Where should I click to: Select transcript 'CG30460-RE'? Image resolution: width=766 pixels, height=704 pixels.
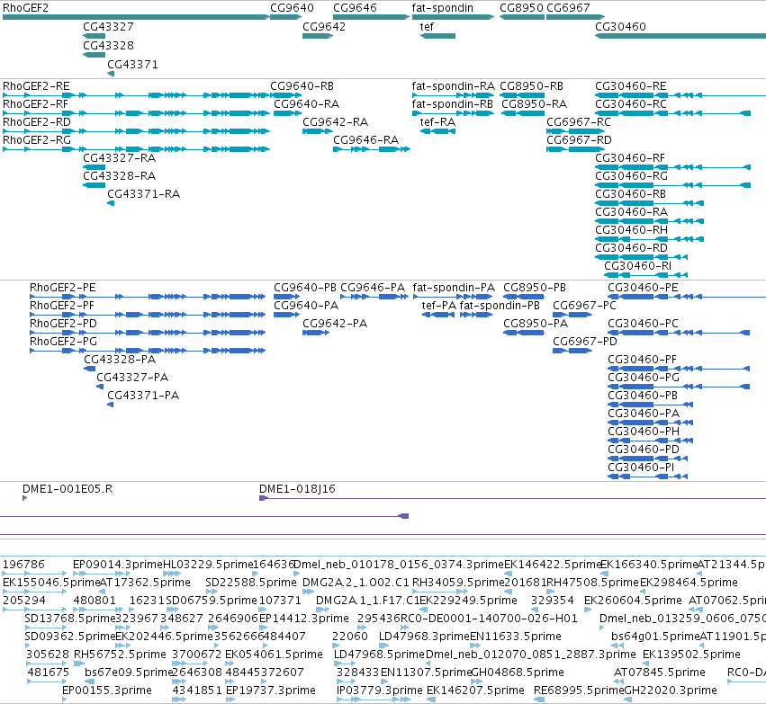[631, 86]
